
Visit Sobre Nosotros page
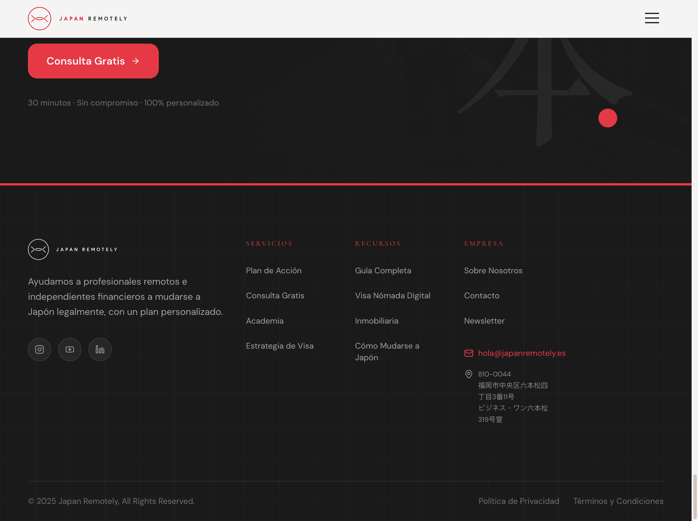click(x=493, y=271)
